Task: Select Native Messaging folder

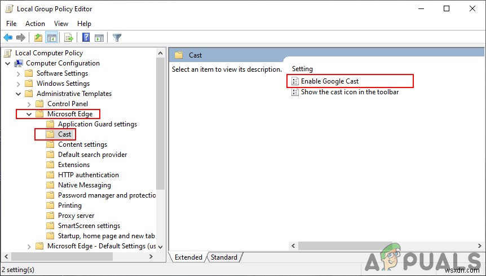Action: pos(85,185)
